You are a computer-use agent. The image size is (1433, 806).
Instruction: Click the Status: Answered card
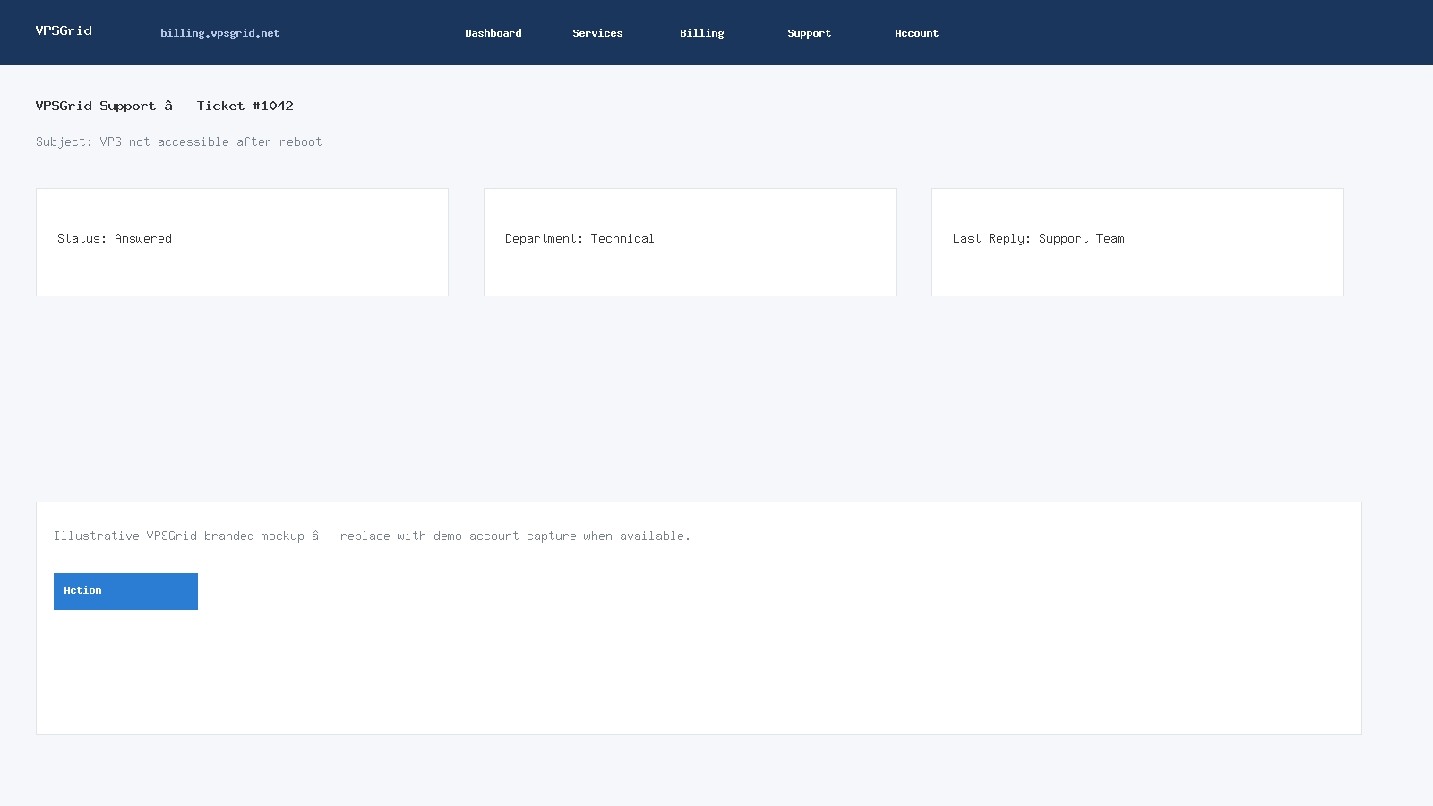[242, 242]
